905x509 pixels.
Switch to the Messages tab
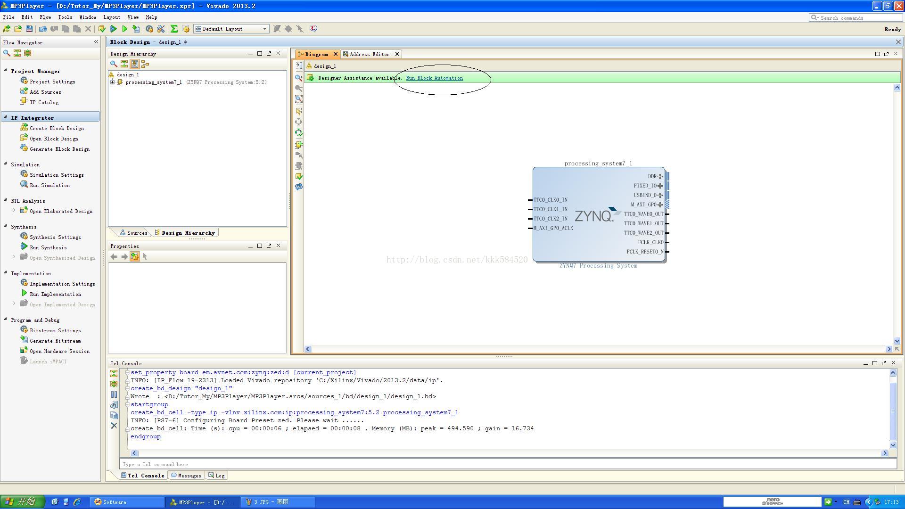(186, 476)
